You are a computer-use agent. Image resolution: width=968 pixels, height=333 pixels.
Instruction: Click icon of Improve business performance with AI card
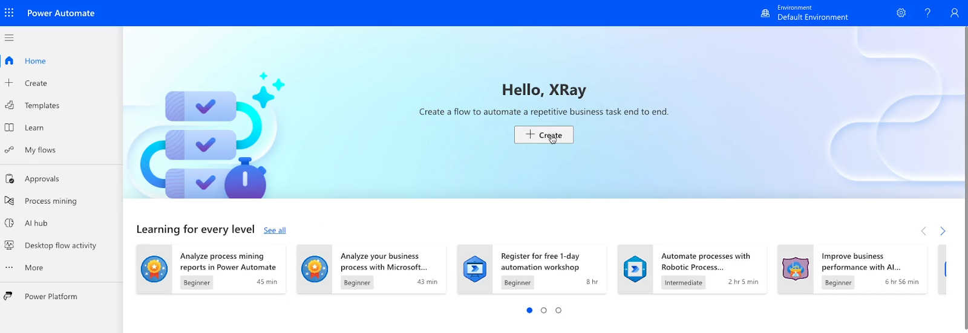coord(796,269)
